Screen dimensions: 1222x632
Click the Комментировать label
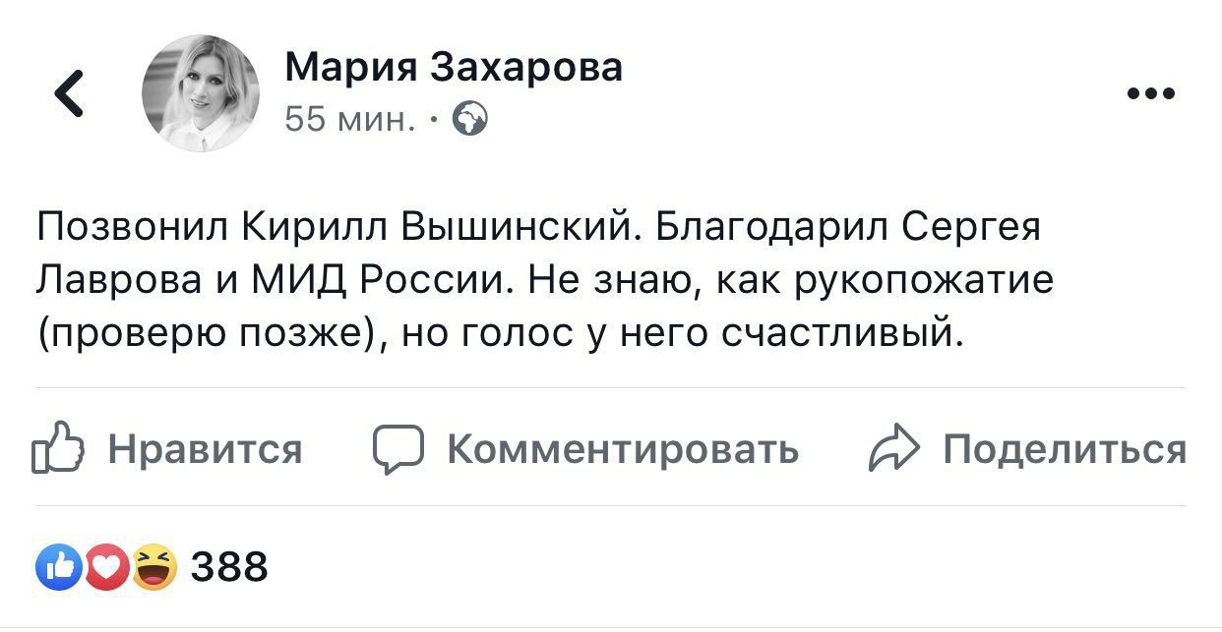pyautogui.click(x=623, y=450)
